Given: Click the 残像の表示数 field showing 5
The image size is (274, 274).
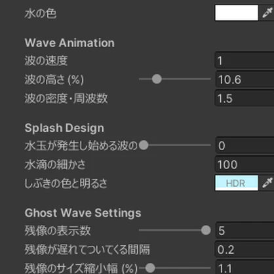Looking at the screenshot, I should click(245, 231).
